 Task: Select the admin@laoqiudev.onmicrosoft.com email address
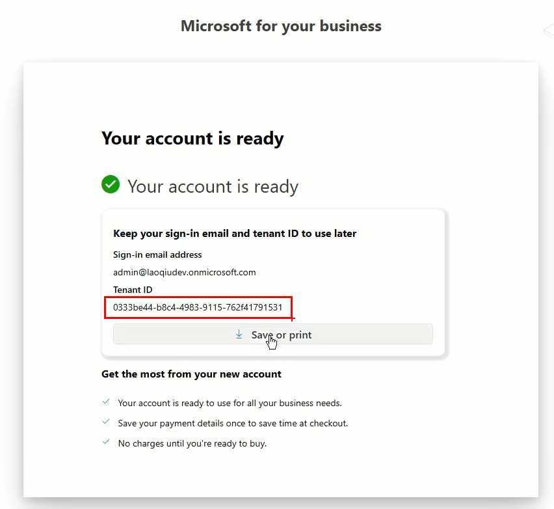tap(184, 272)
